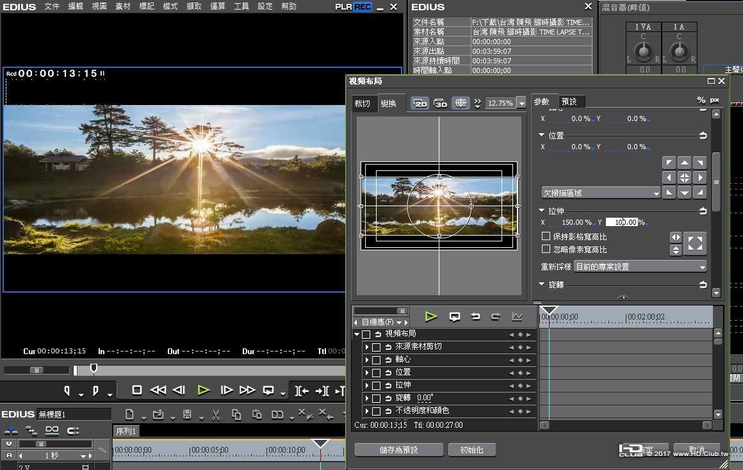Click the 儲存為預設 button

(x=398, y=450)
